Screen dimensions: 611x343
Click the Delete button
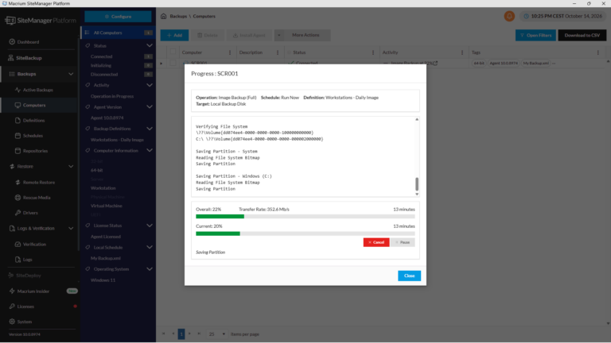[x=208, y=36]
